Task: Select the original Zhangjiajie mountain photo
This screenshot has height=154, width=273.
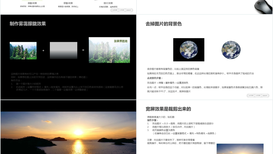Action: click(23, 50)
